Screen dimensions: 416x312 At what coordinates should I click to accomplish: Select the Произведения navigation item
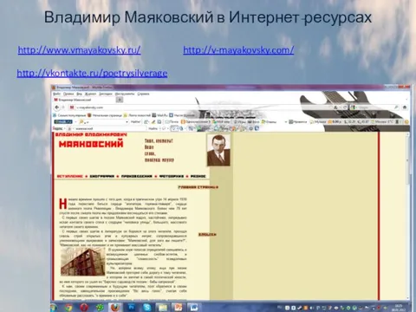(x=136, y=176)
